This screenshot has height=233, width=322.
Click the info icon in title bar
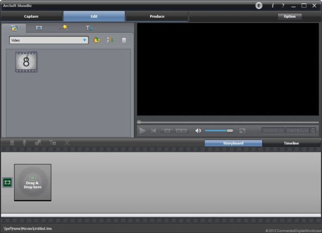pyautogui.click(x=272, y=5)
